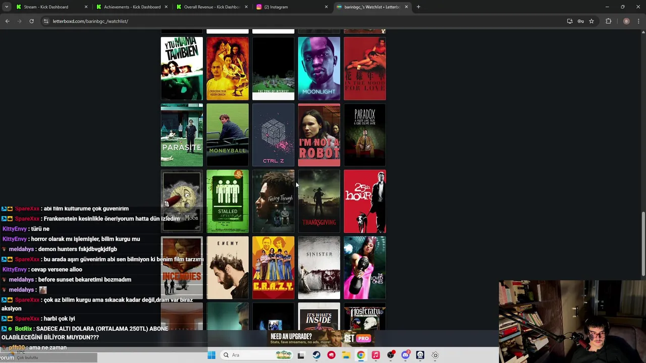
Task: Open Nosferatu film poster
Action: pyautogui.click(x=365, y=317)
